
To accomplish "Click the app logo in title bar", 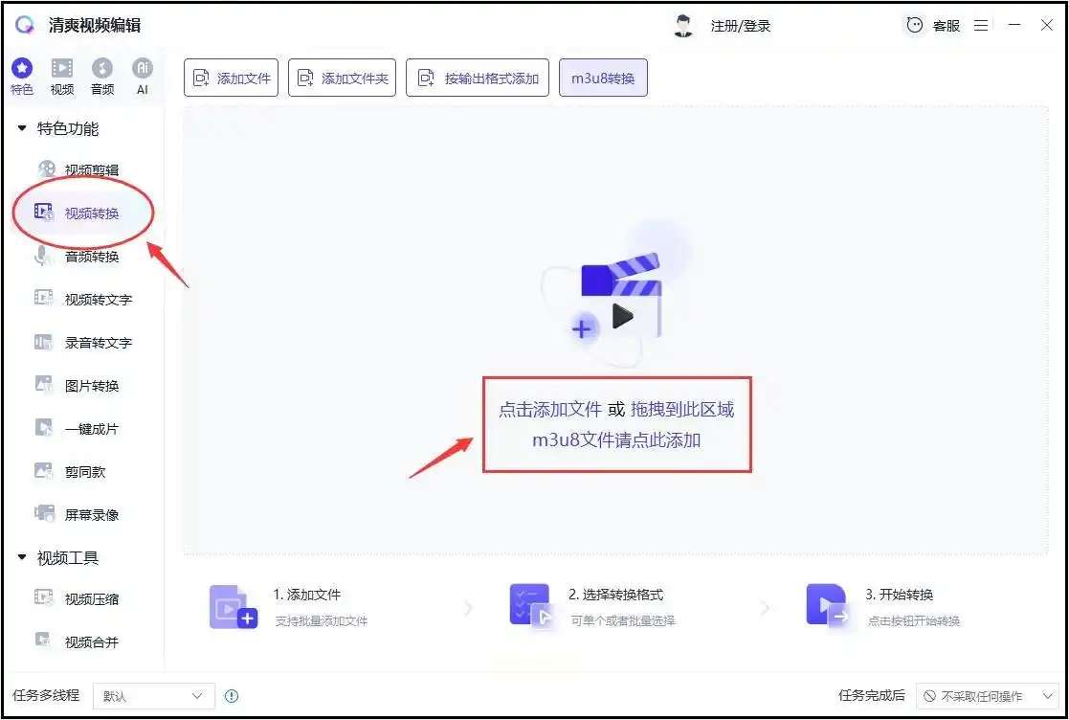I will tap(25, 25).
